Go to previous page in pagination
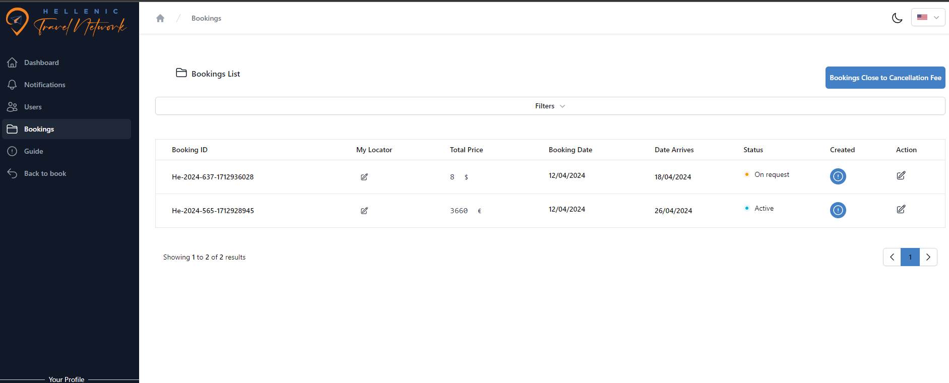The width and height of the screenshot is (949, 383). pos(892,257)
